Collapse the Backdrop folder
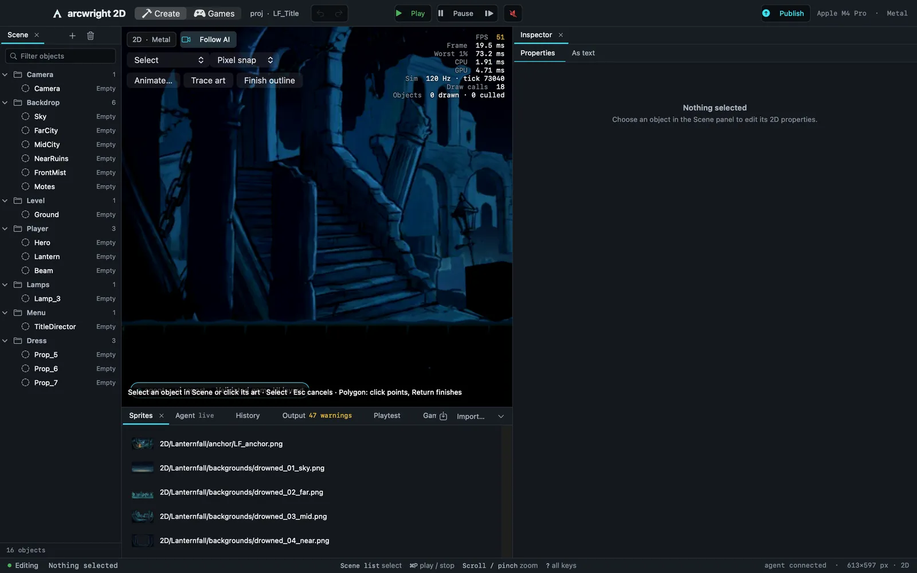 (x=5, y=103)
